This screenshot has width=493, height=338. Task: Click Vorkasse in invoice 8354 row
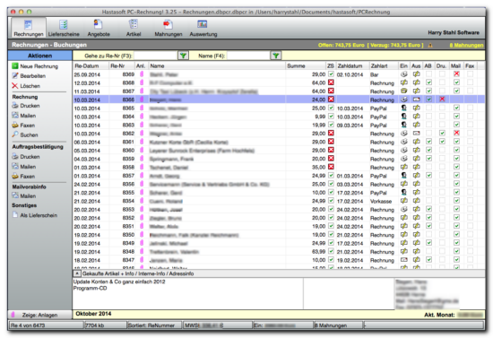[381, 201]
